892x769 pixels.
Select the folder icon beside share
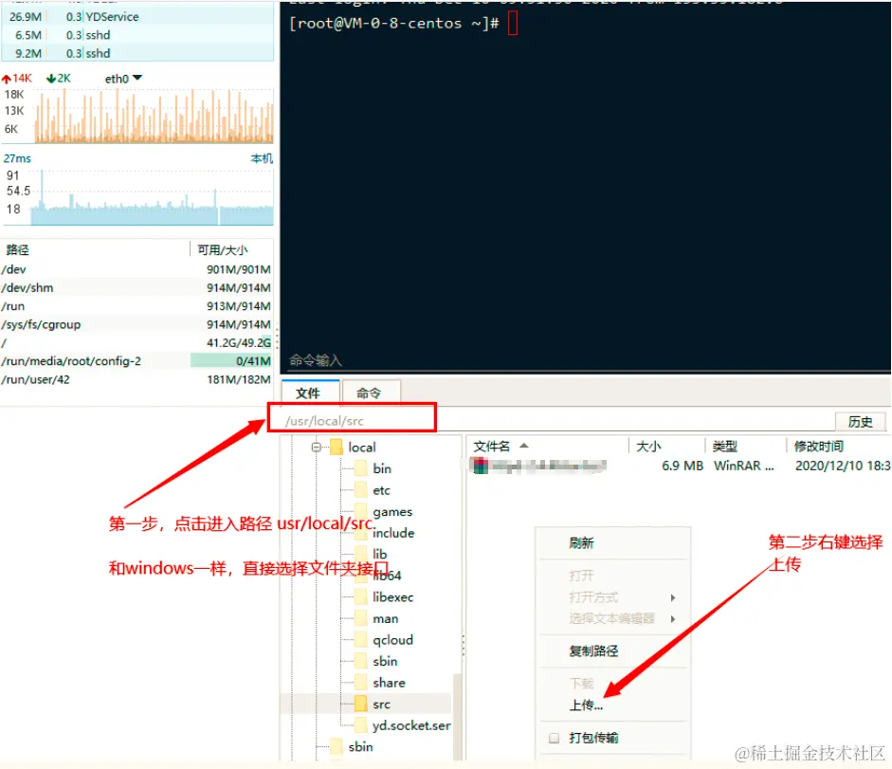(x=360, y=683)
